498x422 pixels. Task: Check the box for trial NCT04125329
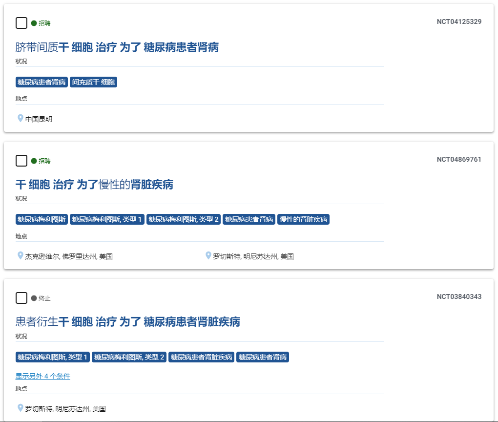(x=21, y=23)
